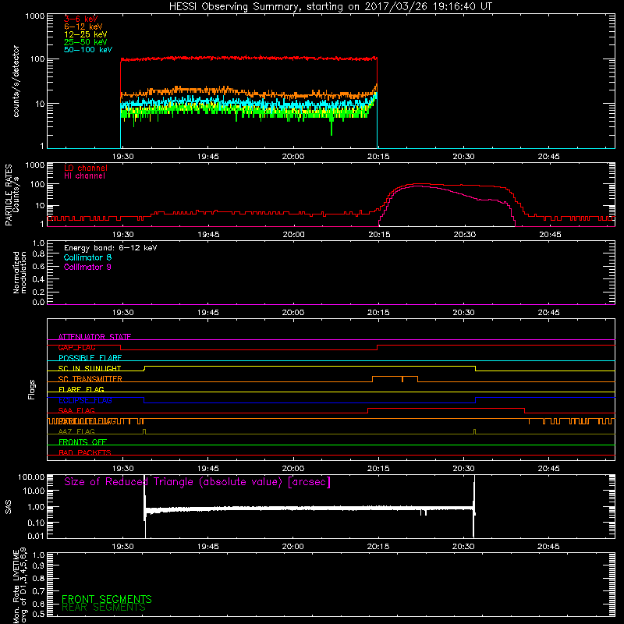Click the SAA FLAG label
Image resolution: width=624 pixels, height=624 pixels.
click(76, 410)
